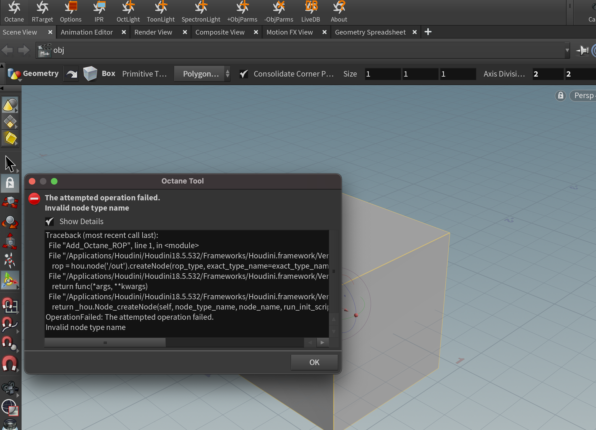This screenshot has height=430, width=596.
Task: Click the camera tool in the sidebar
Action: [10, 388]
